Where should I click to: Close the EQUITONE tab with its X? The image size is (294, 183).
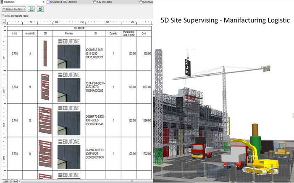44,2
